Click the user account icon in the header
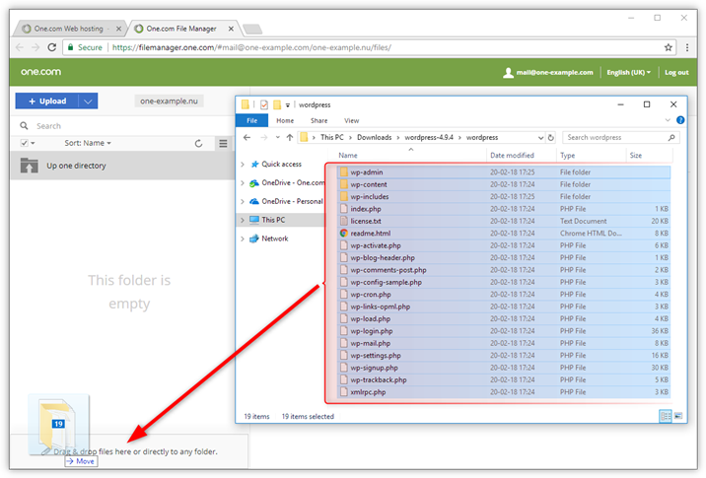The image size is (706, 478). [508, 73]
